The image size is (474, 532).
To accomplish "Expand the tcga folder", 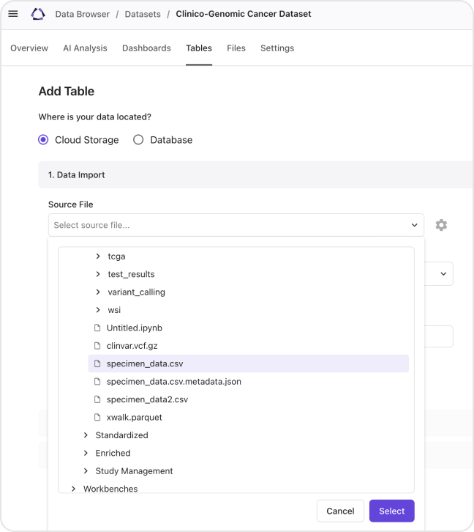I will tap(98, 256).
